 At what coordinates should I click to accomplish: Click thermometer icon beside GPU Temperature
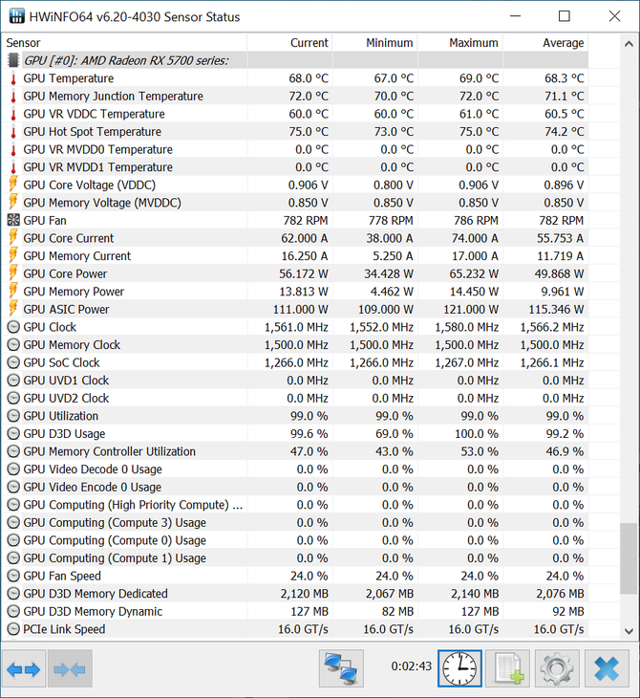[x=13, y=78]
